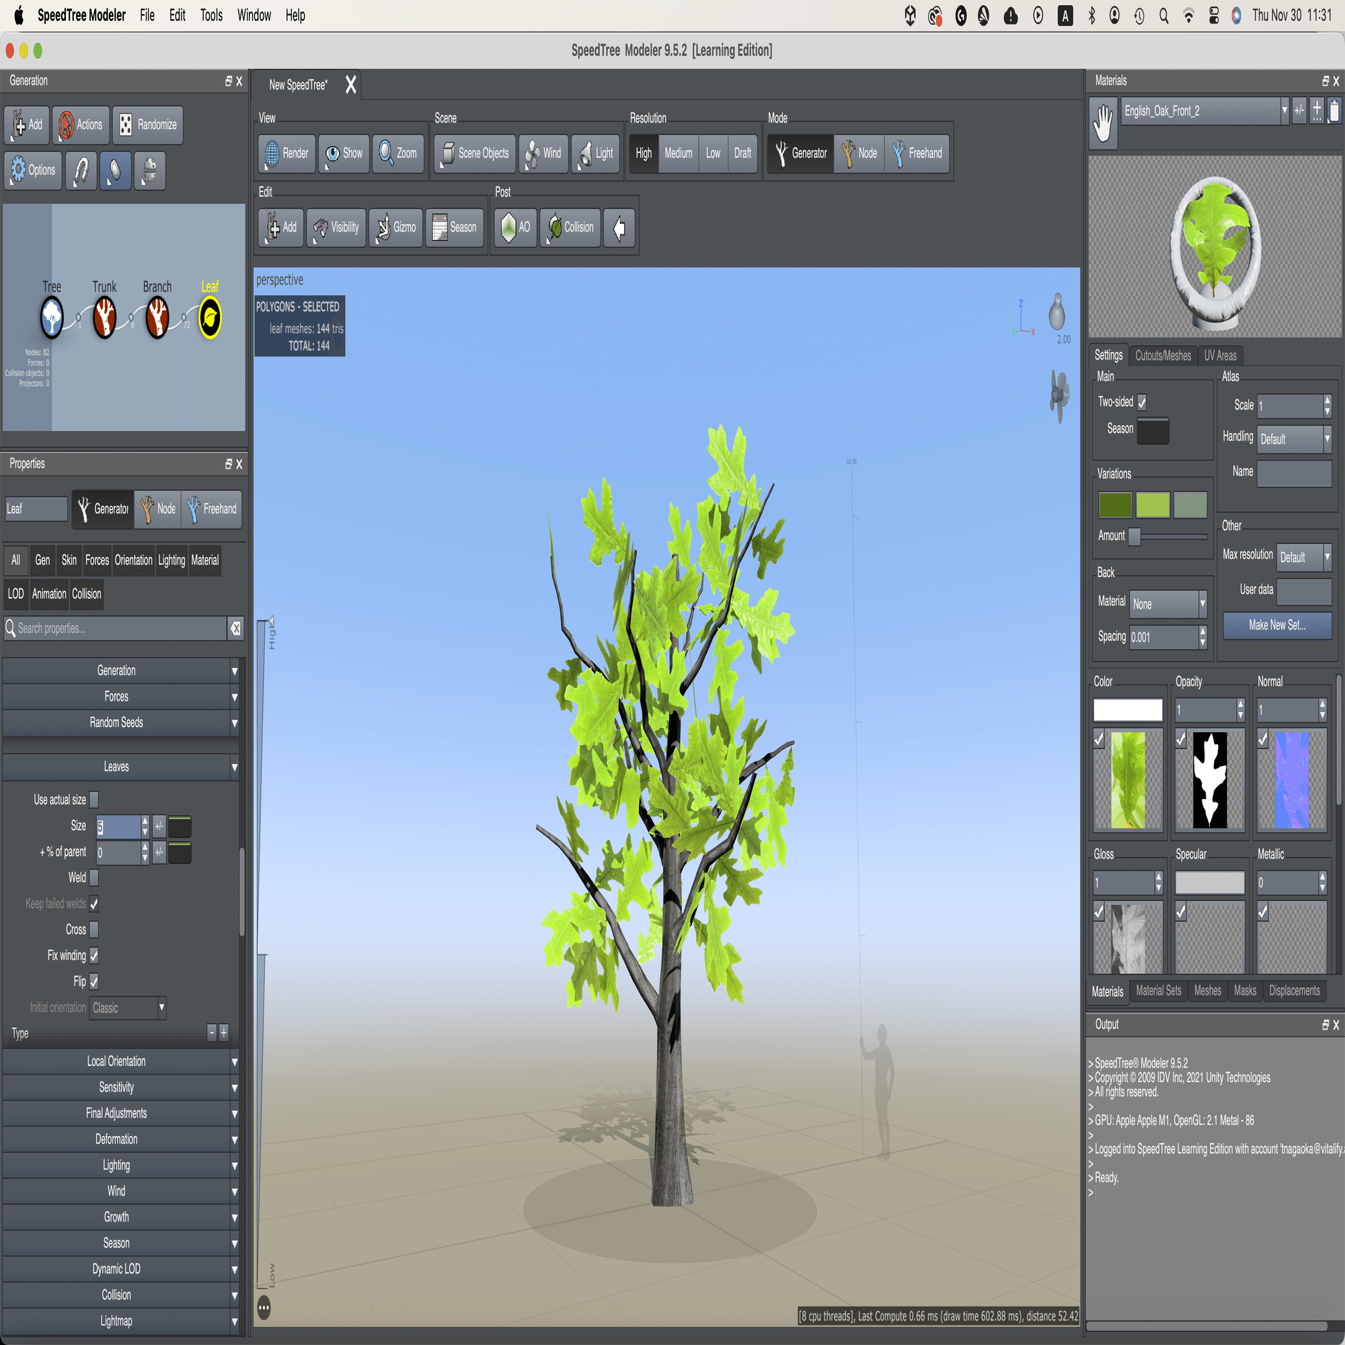Open the Wind scene tool
The height and width of the screenshot is (1345, 1345).
543,153
